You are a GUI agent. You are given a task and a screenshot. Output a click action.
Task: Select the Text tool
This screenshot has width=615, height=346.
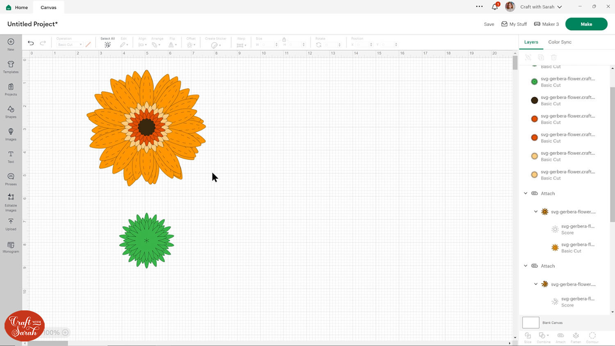point(11,156)
